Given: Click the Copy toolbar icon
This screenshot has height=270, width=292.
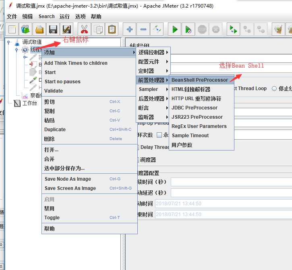Looking at the screenshot, I should [x=98, y=29].
